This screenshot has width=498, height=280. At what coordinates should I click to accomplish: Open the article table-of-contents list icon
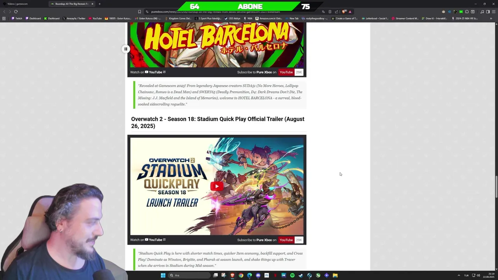(x=126, y=49)
